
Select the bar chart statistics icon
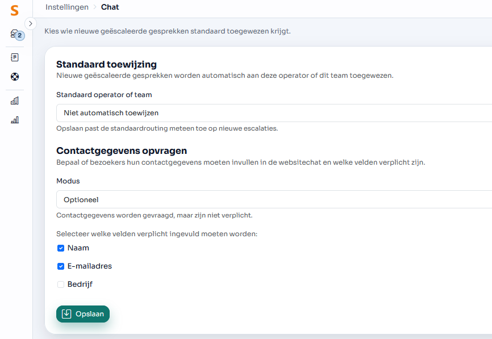tap(14, 120)
